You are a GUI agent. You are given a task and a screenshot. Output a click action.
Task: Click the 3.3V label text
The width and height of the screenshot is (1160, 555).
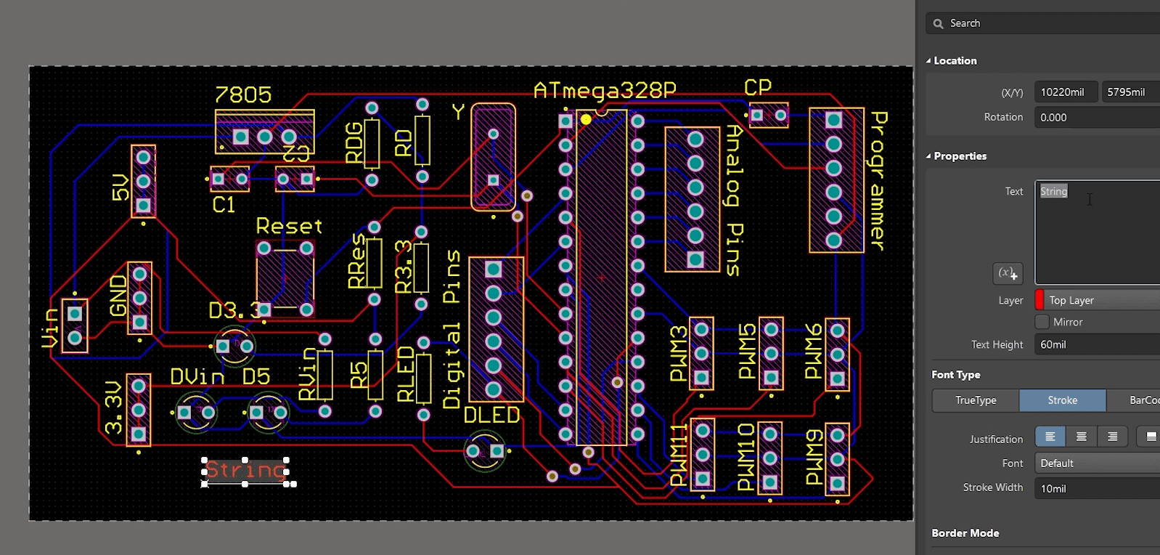(x=114, y=407)
